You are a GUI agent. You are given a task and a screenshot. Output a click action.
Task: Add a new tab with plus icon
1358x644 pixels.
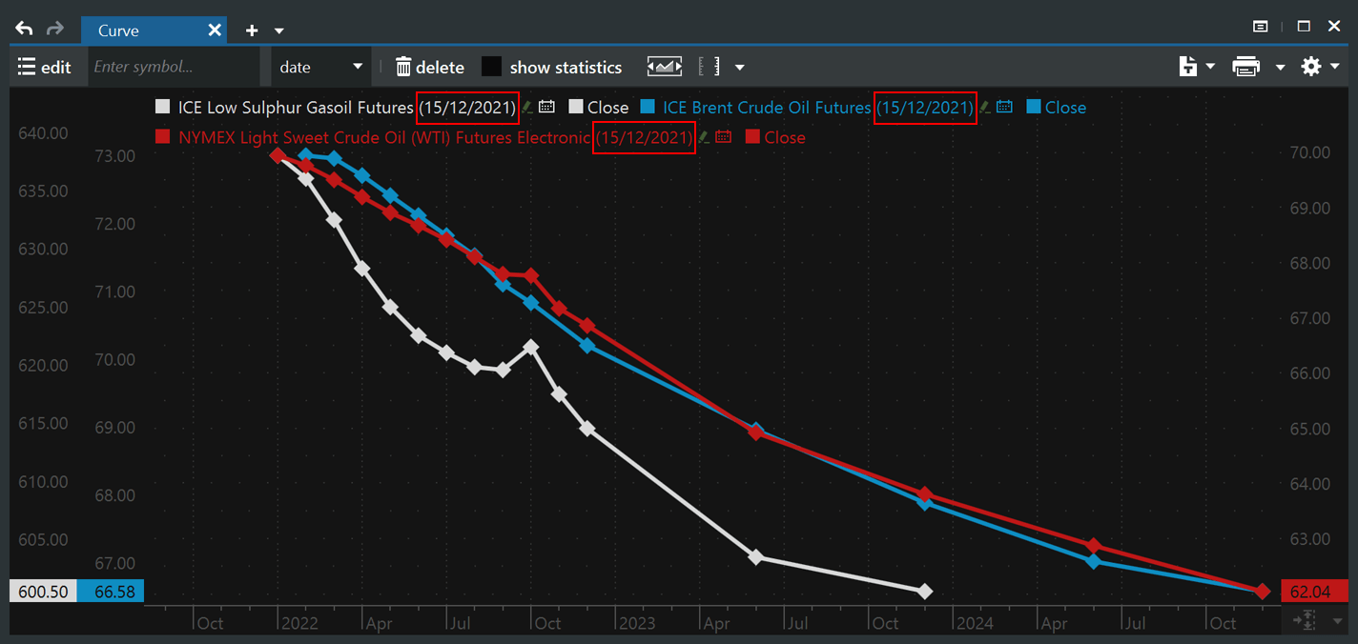[x=252, y=30]
